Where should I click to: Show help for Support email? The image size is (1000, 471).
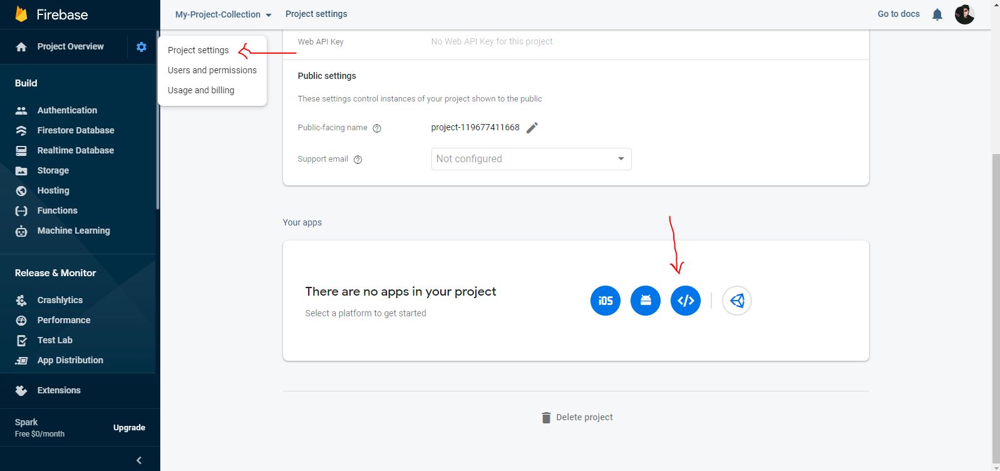[358, 160]
